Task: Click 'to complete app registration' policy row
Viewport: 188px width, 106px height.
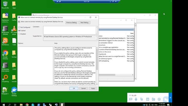Action: coord(116,47)
